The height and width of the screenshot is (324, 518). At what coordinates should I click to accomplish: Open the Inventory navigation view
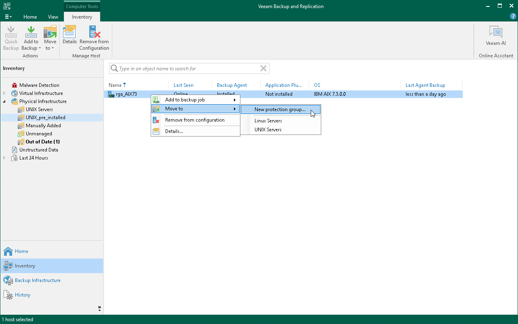(x=52, y=266)
